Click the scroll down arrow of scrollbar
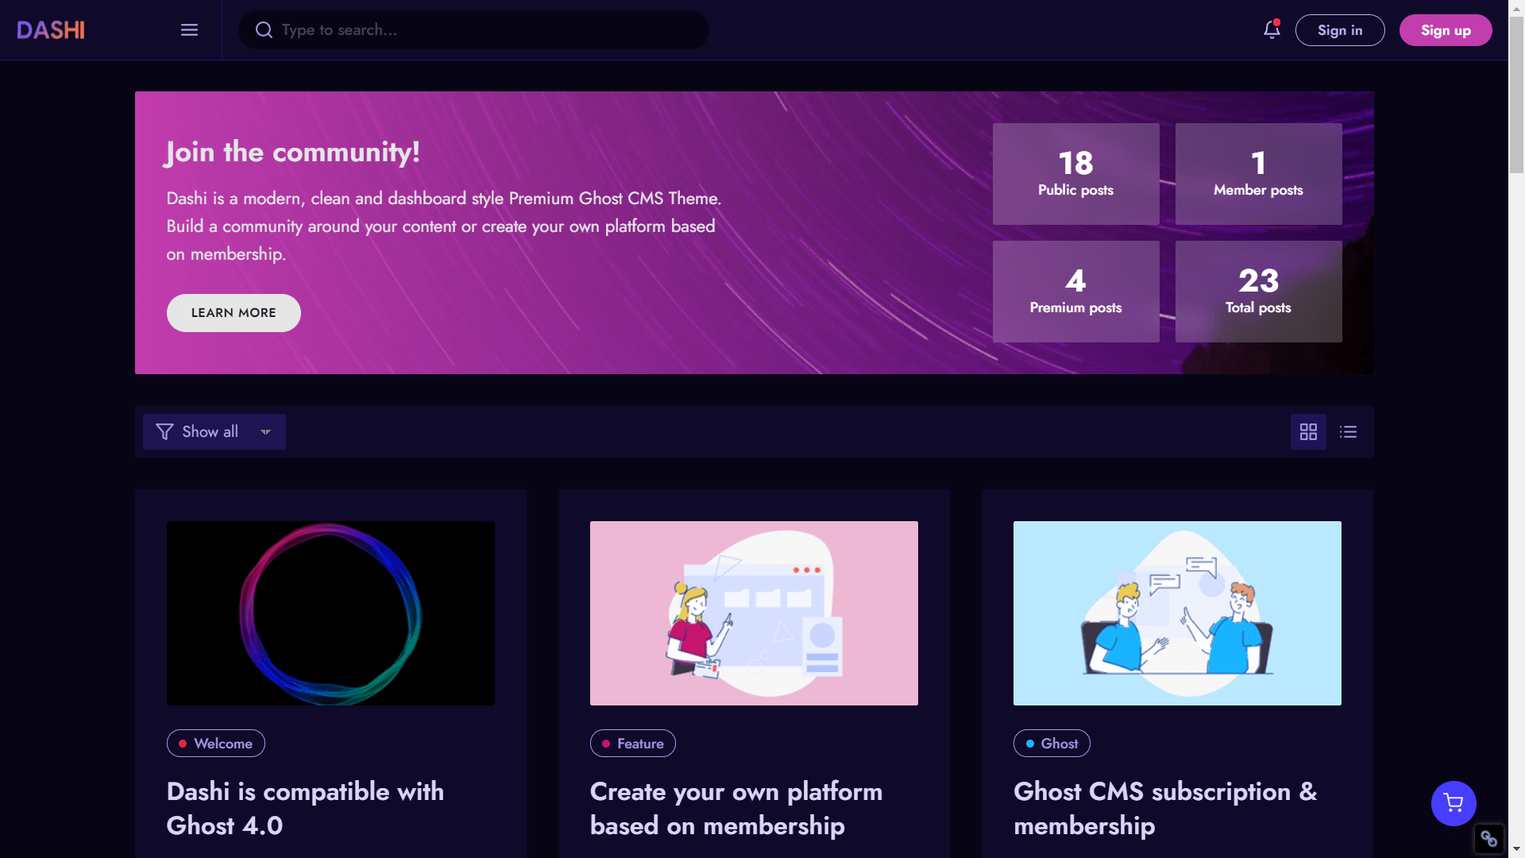1525x858 pixels. click(1516, 851)
